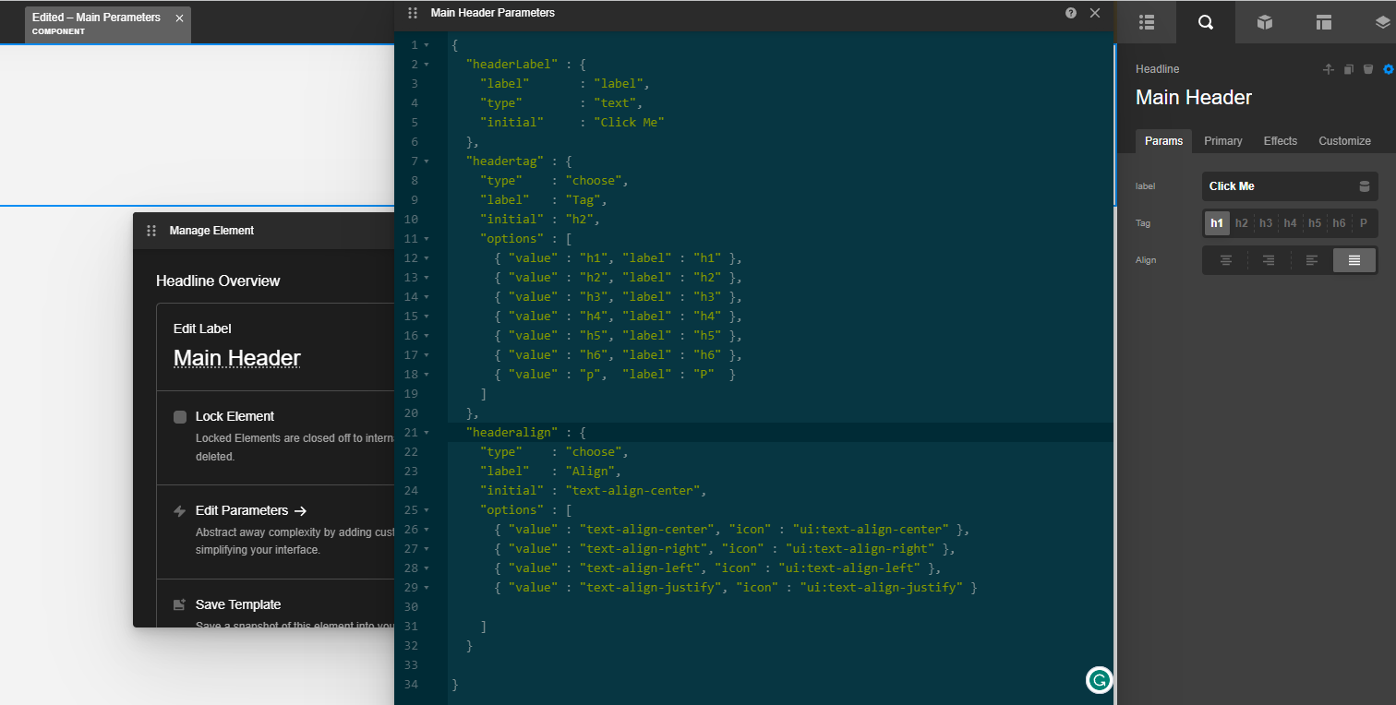Open the outline list panel icon
The height and width of the screenshot is (705, 1396).
pyautogui.click(x=1147, y=22)
